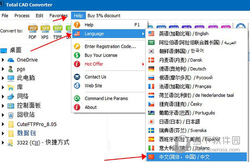Select Arabic language option
This screenshot has width=250, height=162.
tap(197, 42)
